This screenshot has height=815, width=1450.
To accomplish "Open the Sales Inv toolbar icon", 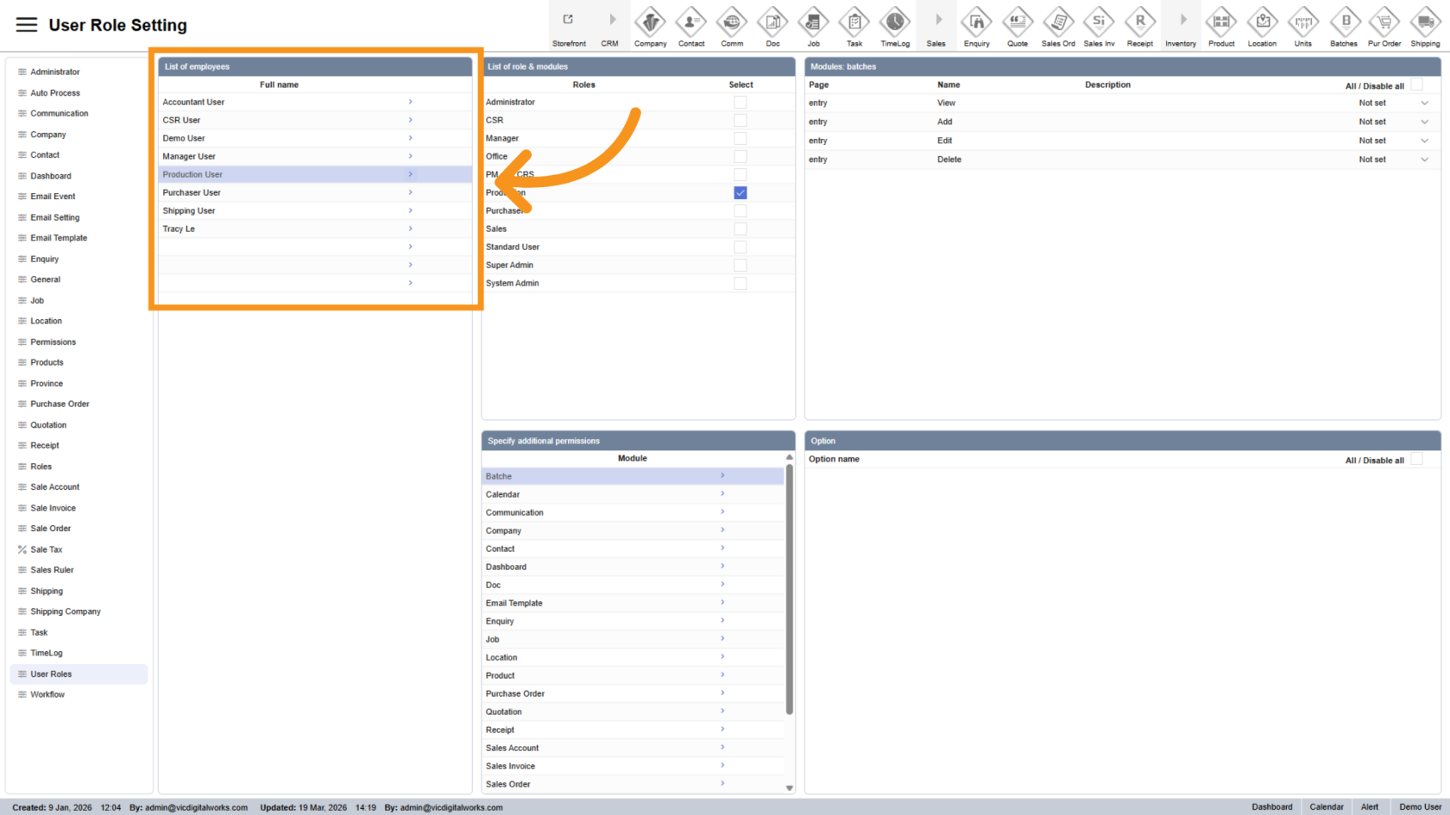I will [1099, 22].
